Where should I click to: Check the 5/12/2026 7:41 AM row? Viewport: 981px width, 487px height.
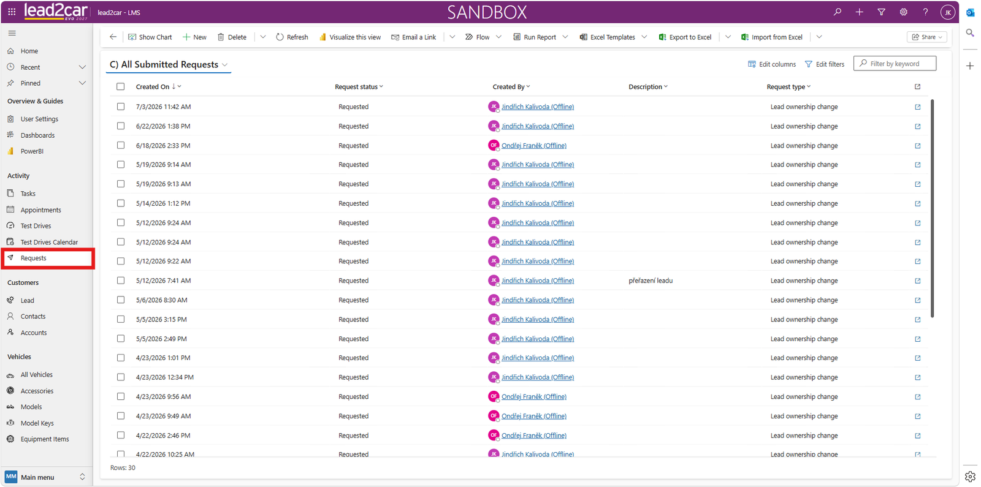pyautogui.click(x=121, y=281)
